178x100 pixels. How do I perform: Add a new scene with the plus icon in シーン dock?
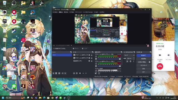pyautogui.click(x=53, y=73)
